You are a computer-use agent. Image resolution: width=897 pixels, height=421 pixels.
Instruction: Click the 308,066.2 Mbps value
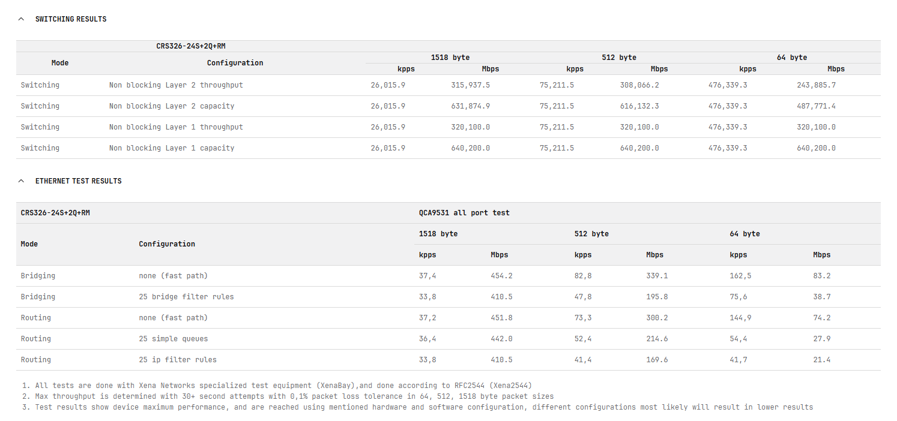tap(639, 85)
